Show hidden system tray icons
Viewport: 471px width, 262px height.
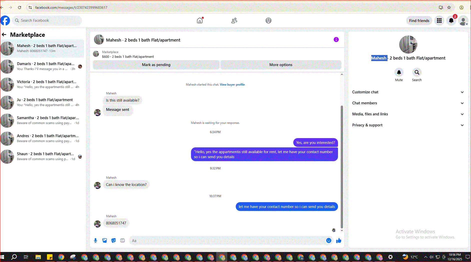425,257
